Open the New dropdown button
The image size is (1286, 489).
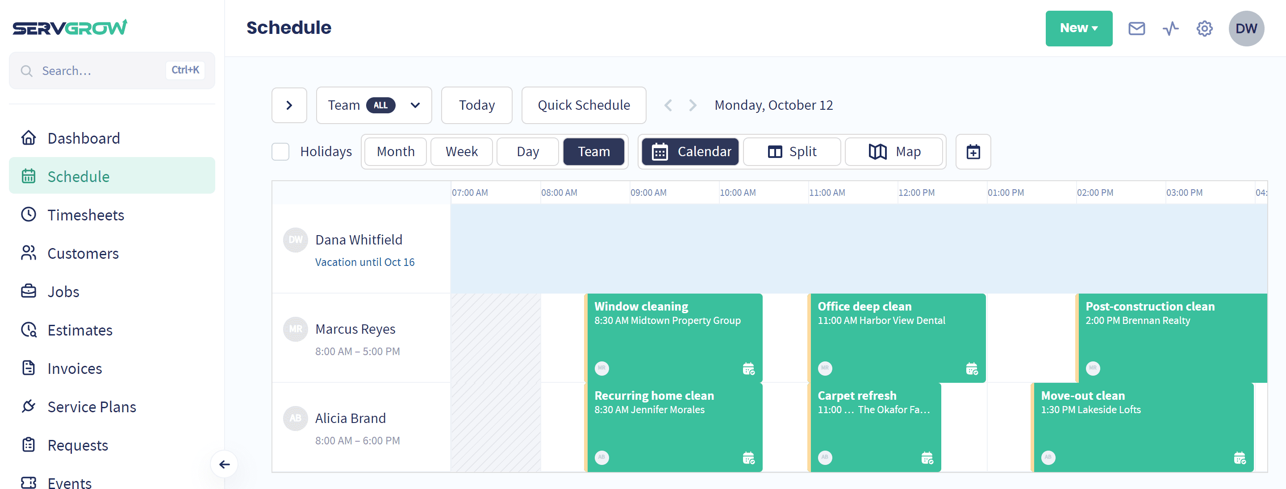tap(1079, 29)
